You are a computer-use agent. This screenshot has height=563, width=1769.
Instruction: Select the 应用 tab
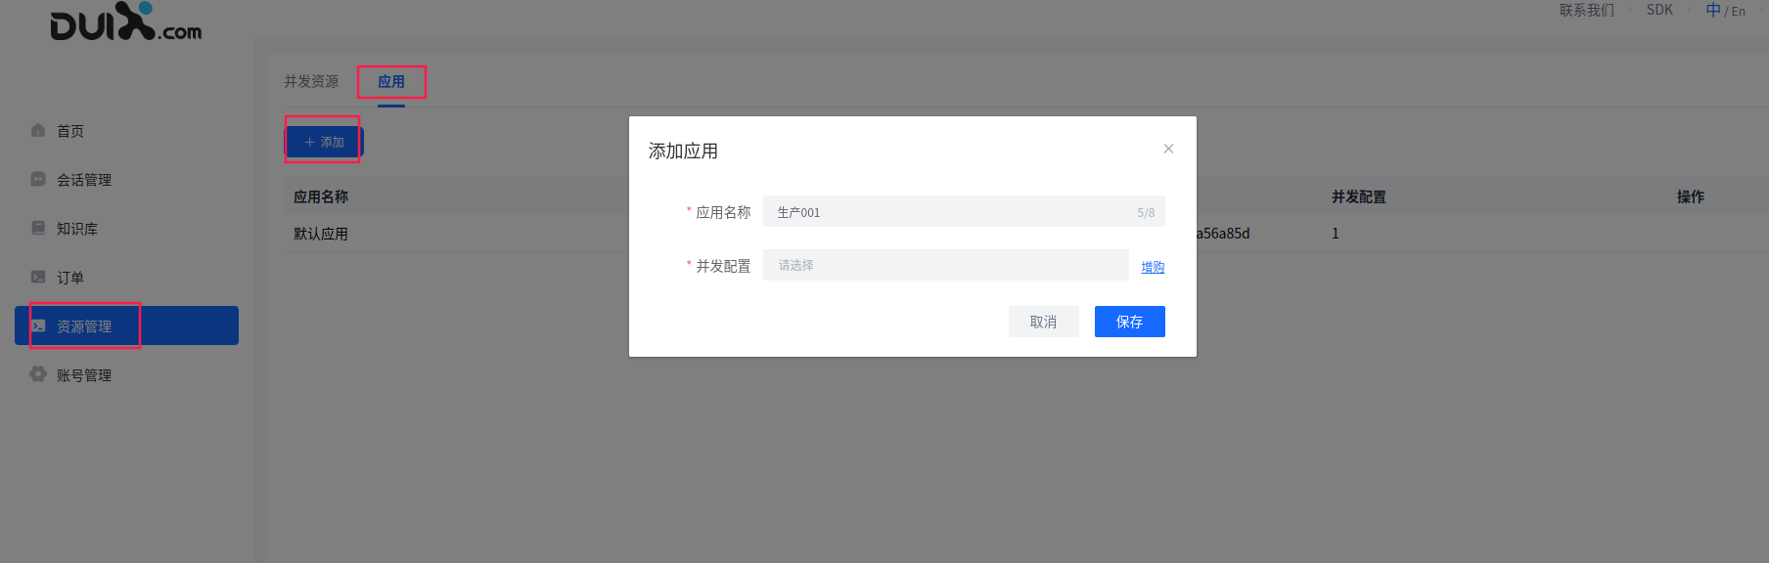coord(391,82)
